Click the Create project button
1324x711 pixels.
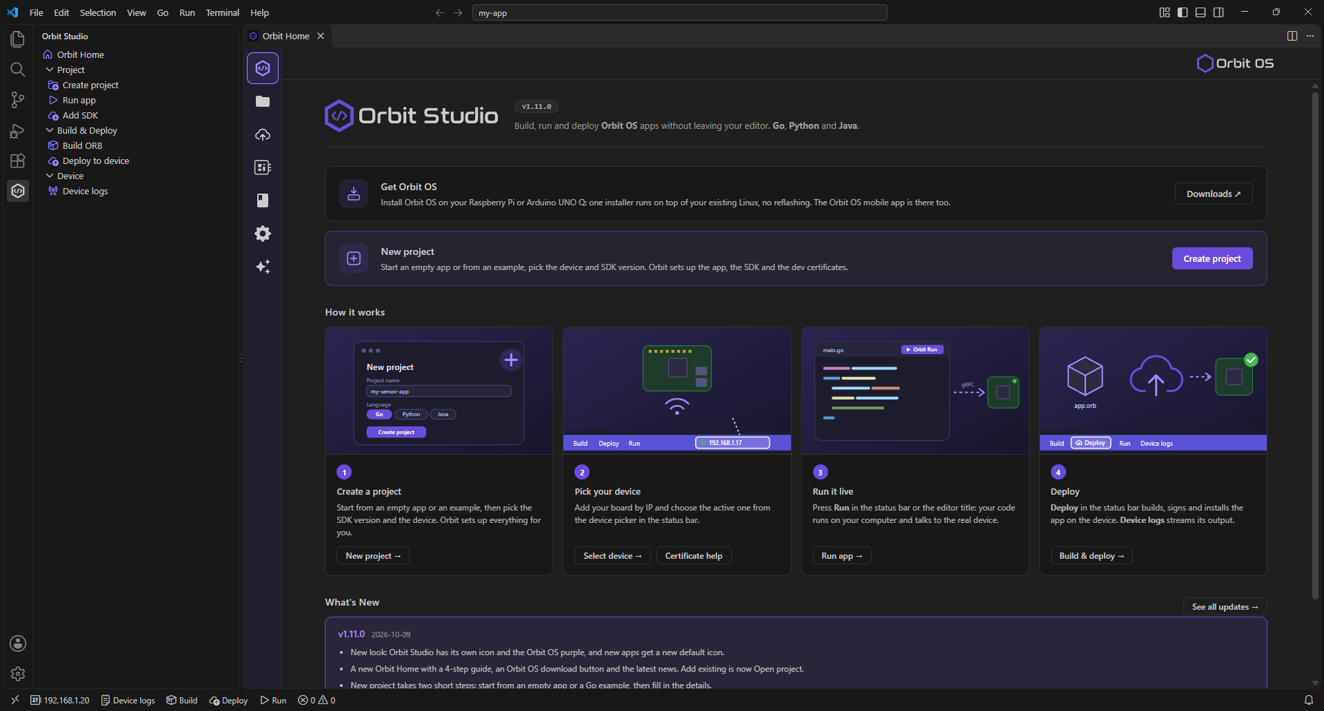[1212, 258]
